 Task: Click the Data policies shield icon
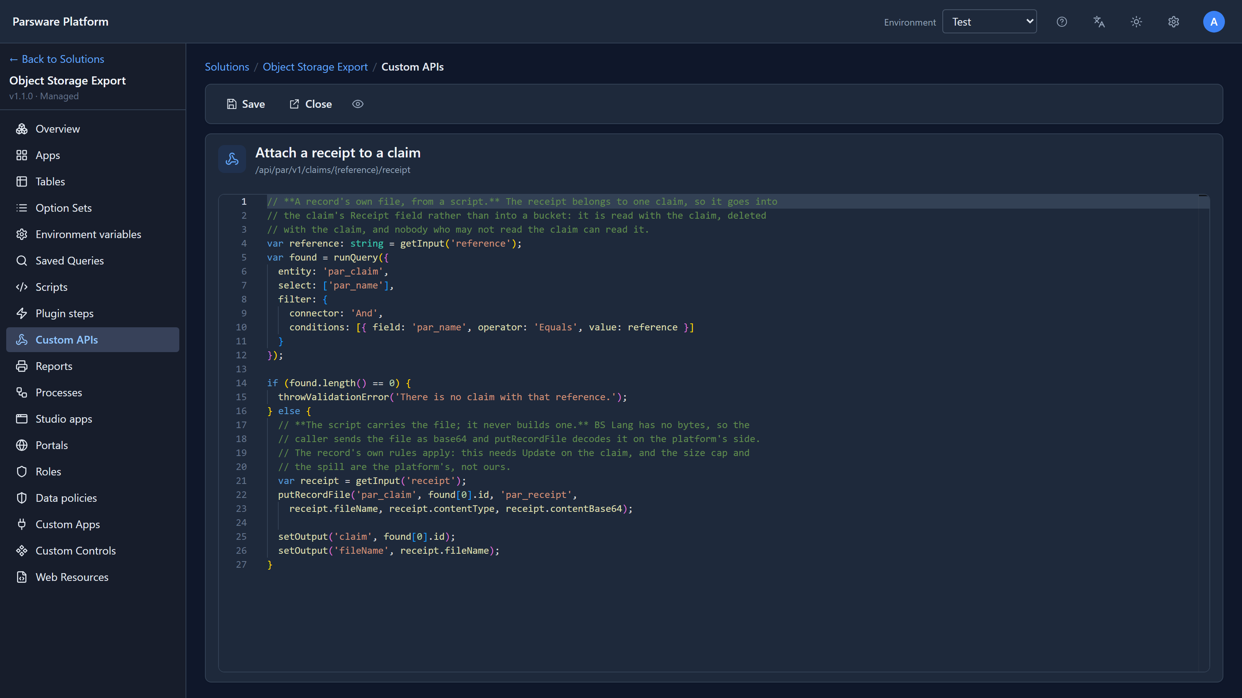(x=22, y=498)
